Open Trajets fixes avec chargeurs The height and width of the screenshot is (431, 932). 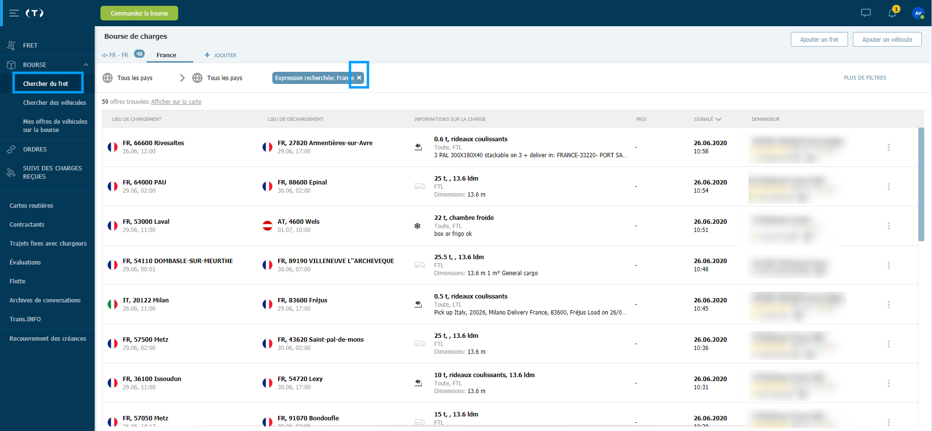point(48,243)
